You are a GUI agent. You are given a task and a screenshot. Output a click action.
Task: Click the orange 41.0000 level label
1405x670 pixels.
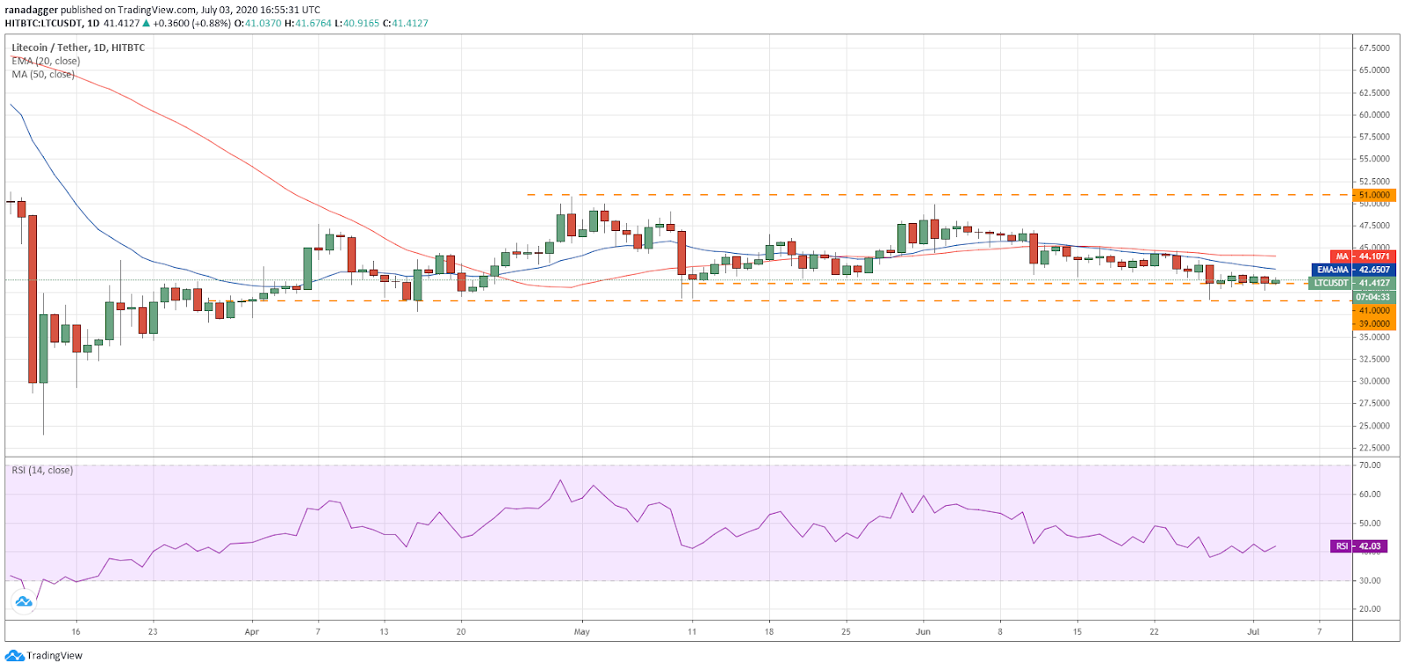pos(1373,311)
